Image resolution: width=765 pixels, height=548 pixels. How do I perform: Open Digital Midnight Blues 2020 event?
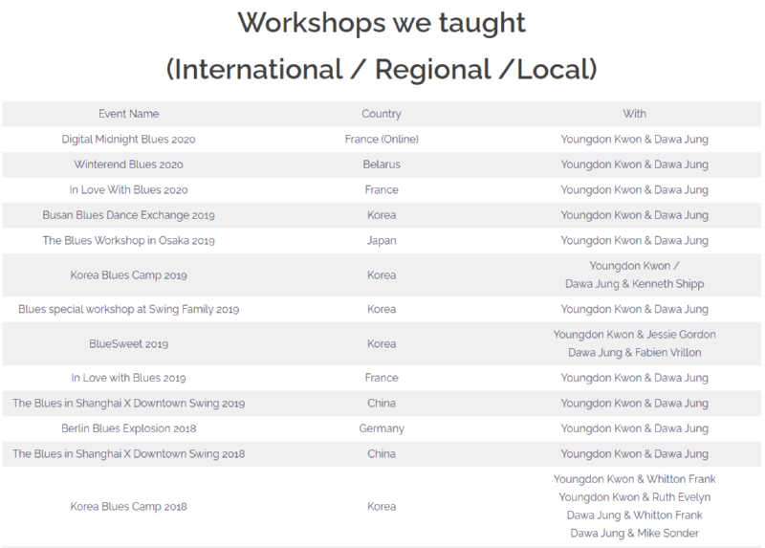coord(128,140)
